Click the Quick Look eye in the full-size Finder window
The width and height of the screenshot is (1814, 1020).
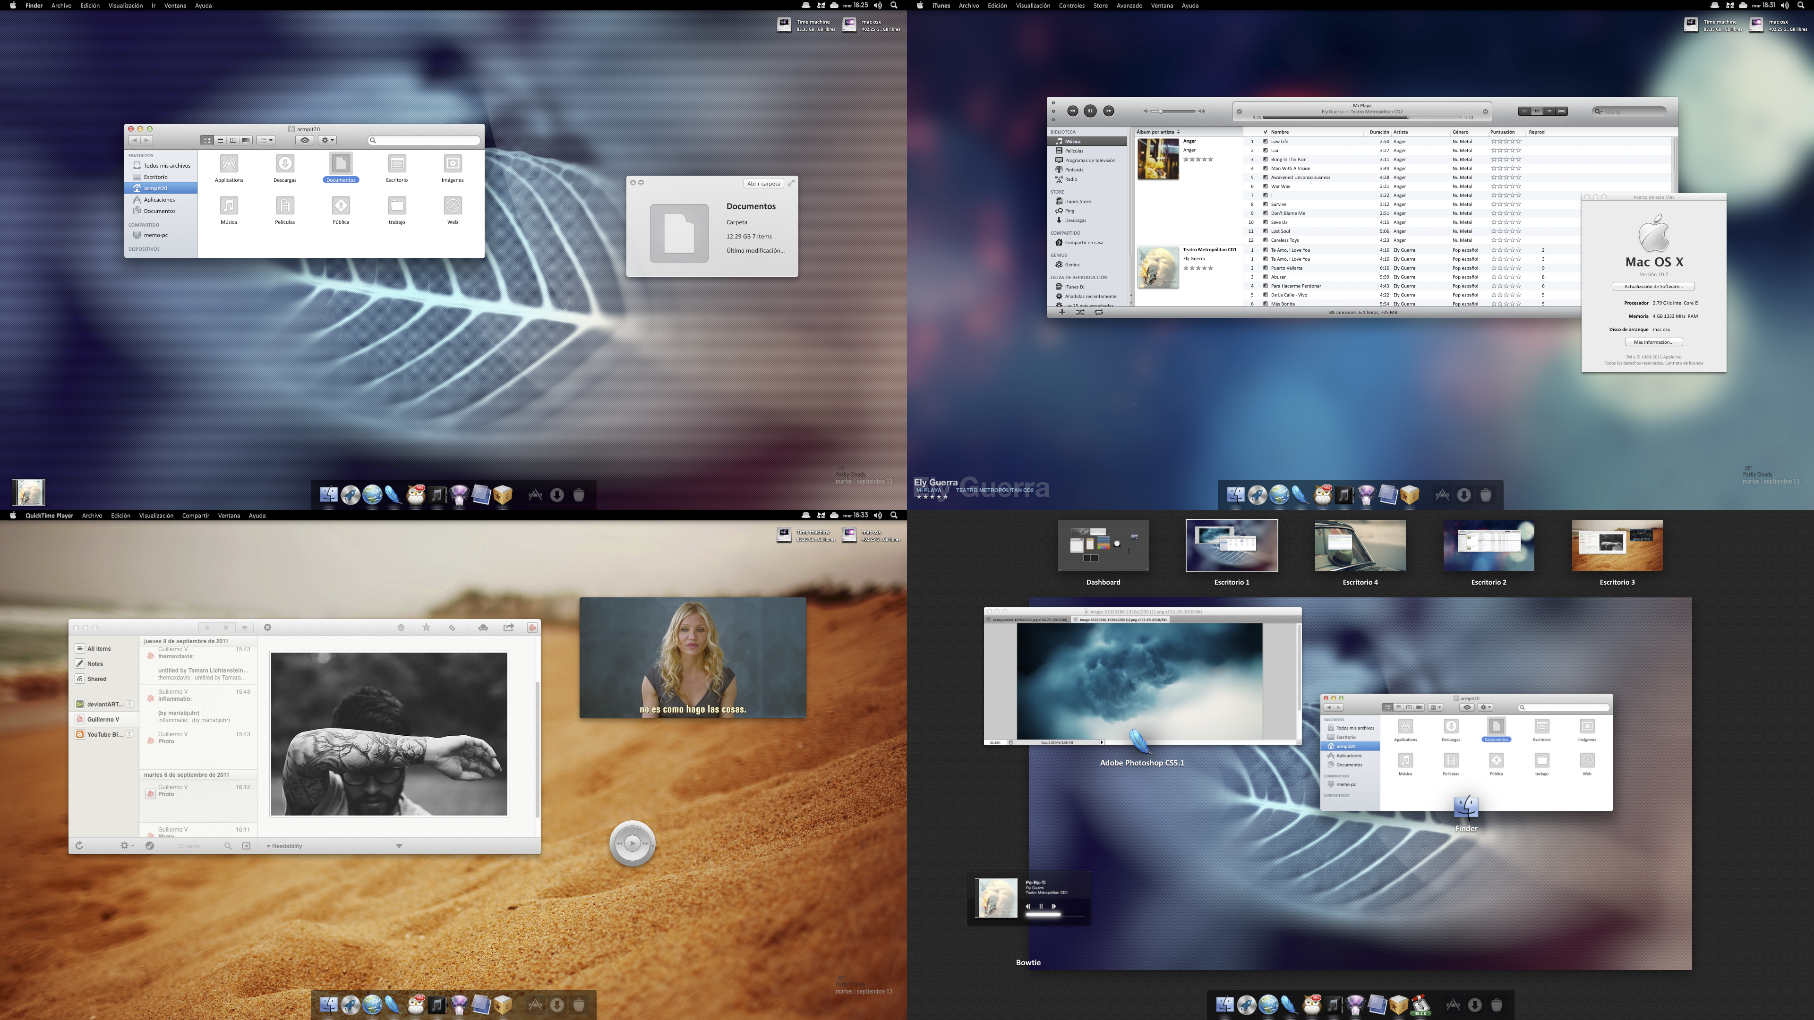click(x=305, y=140)
